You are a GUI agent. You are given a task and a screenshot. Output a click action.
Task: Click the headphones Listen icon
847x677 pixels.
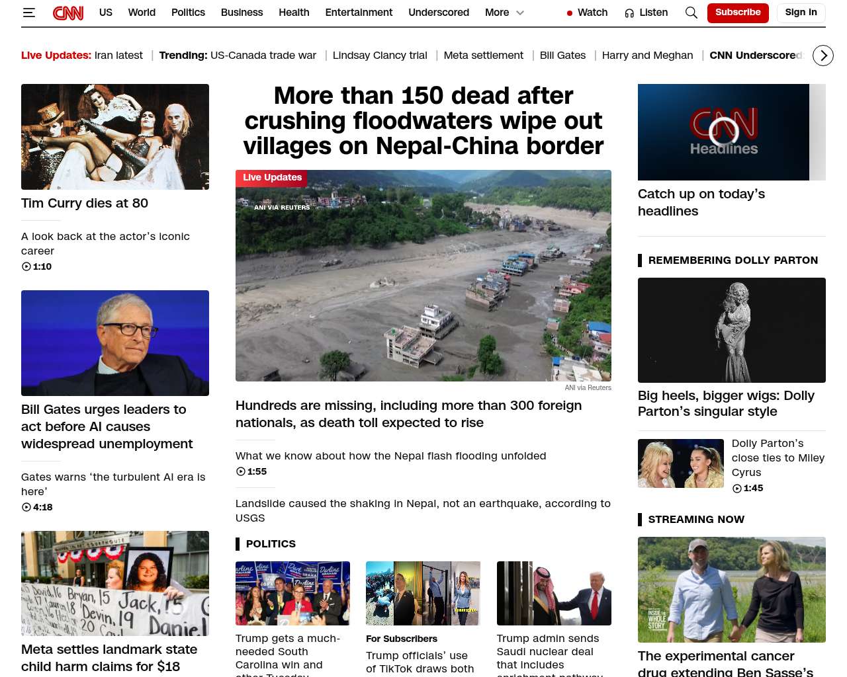click(x=629, y=13)
